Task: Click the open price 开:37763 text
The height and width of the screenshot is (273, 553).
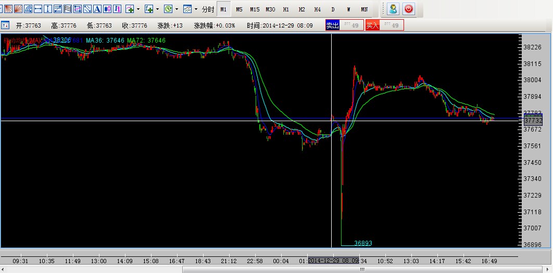Action: point(28,25)
